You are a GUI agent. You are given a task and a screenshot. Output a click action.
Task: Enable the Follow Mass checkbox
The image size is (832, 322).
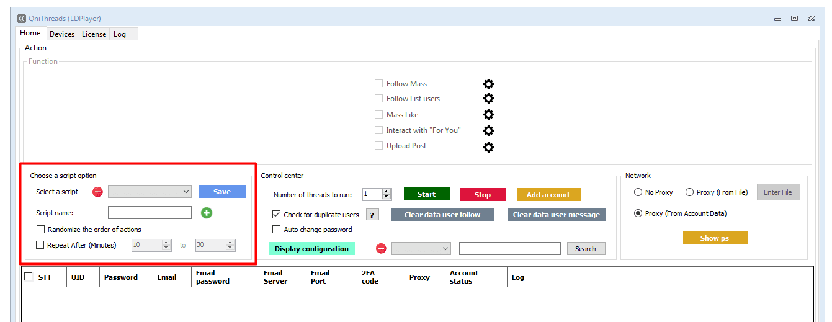pyautogui.click(x=378, y=84)
